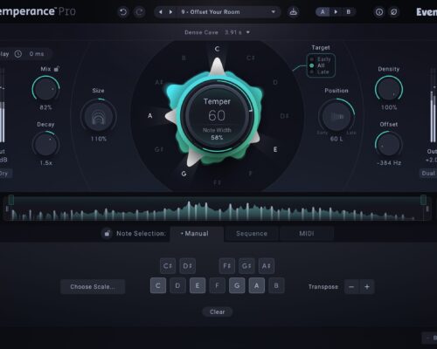
Task: Click the Position knob
Action: (x=336, y=116)
